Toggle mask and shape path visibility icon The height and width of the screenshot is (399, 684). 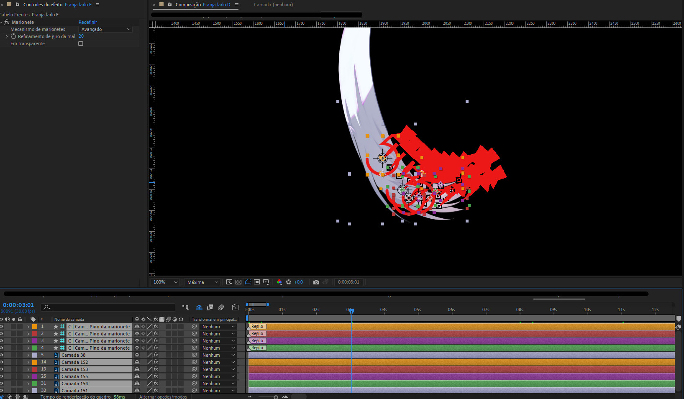(x=248, y=282)
